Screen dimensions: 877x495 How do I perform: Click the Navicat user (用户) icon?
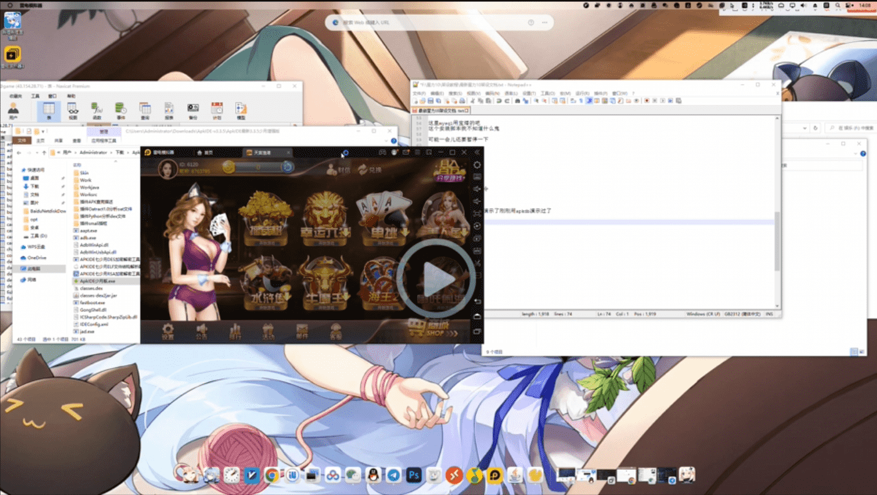(13, 111)
